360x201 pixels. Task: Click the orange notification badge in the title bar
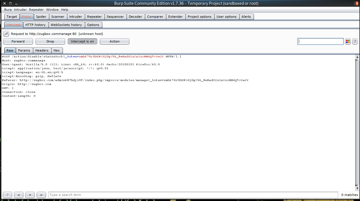pyautogui.click(x=357, y=3)
